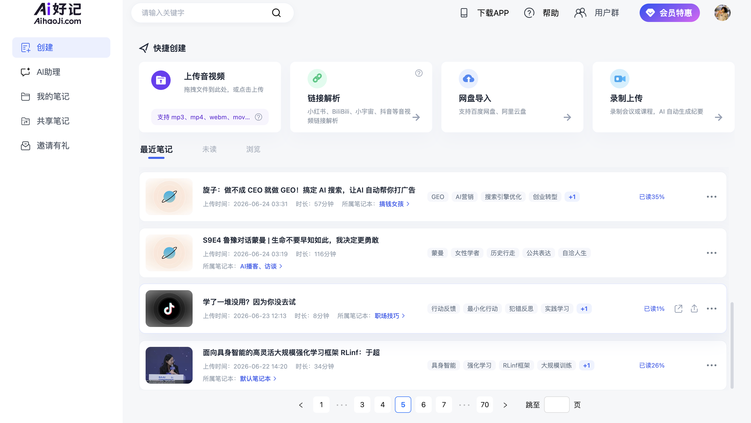Viewport: 751px width, 423px height.
Task: Go to page 7
Action: pyautogui.click(x=444, y=405)
